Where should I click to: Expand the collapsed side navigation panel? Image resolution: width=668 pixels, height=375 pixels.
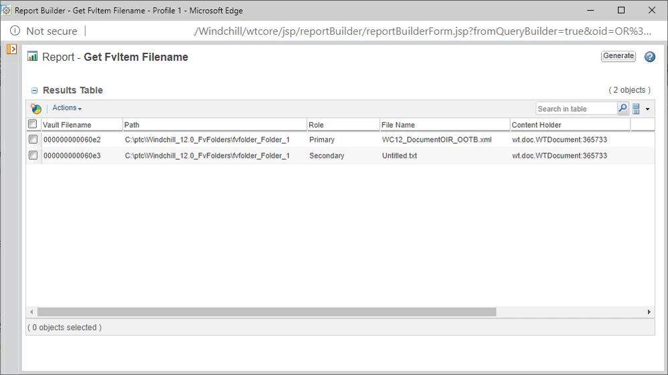11,49
